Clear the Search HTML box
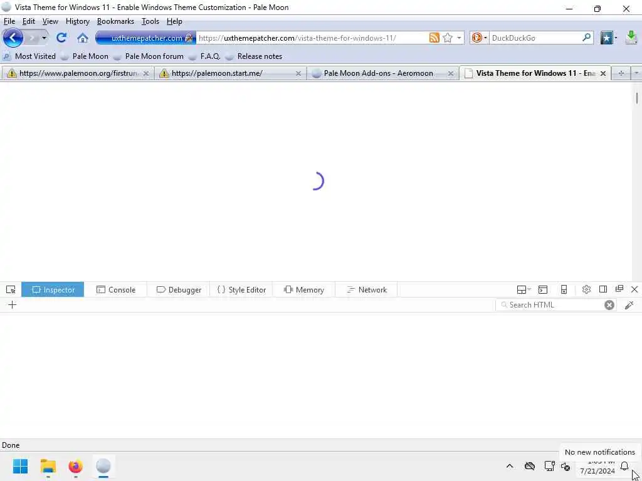This screenshot has height=481, width=642. pos(609,305)
